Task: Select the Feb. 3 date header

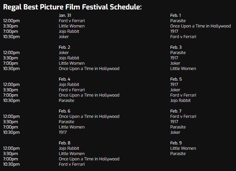Action: pos(176,47)
